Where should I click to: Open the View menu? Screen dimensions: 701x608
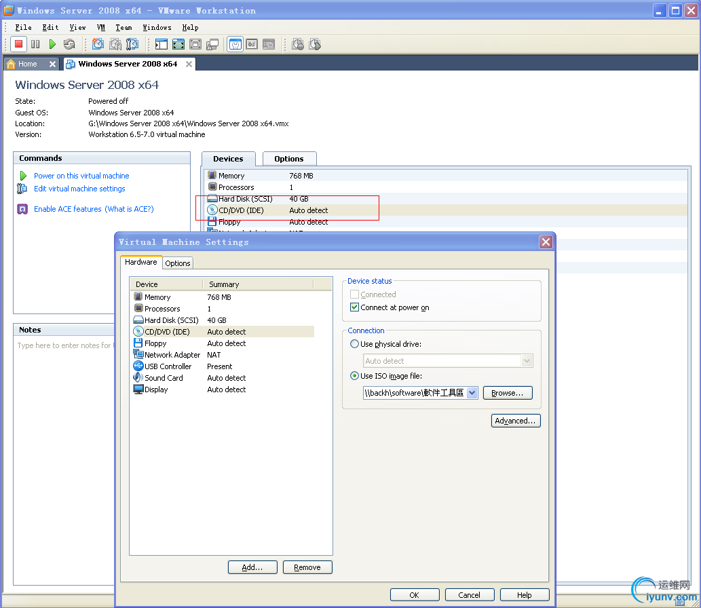pos(78,27)
